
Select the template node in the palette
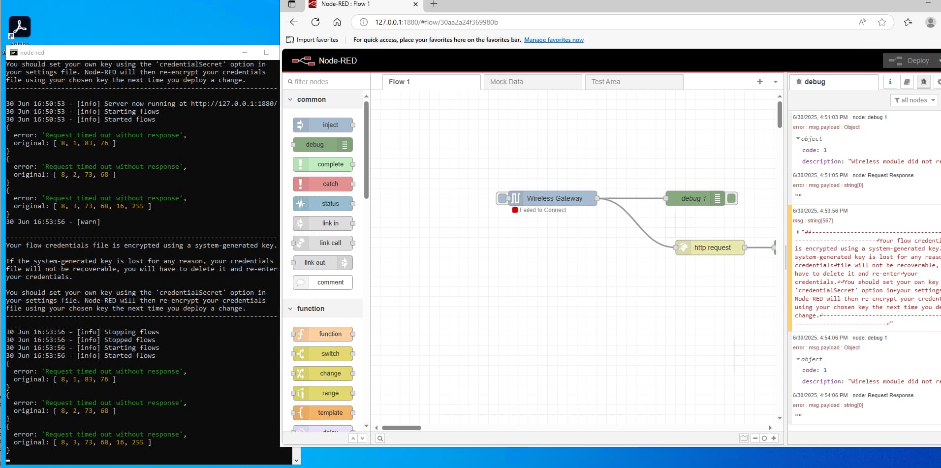(323, 413)
